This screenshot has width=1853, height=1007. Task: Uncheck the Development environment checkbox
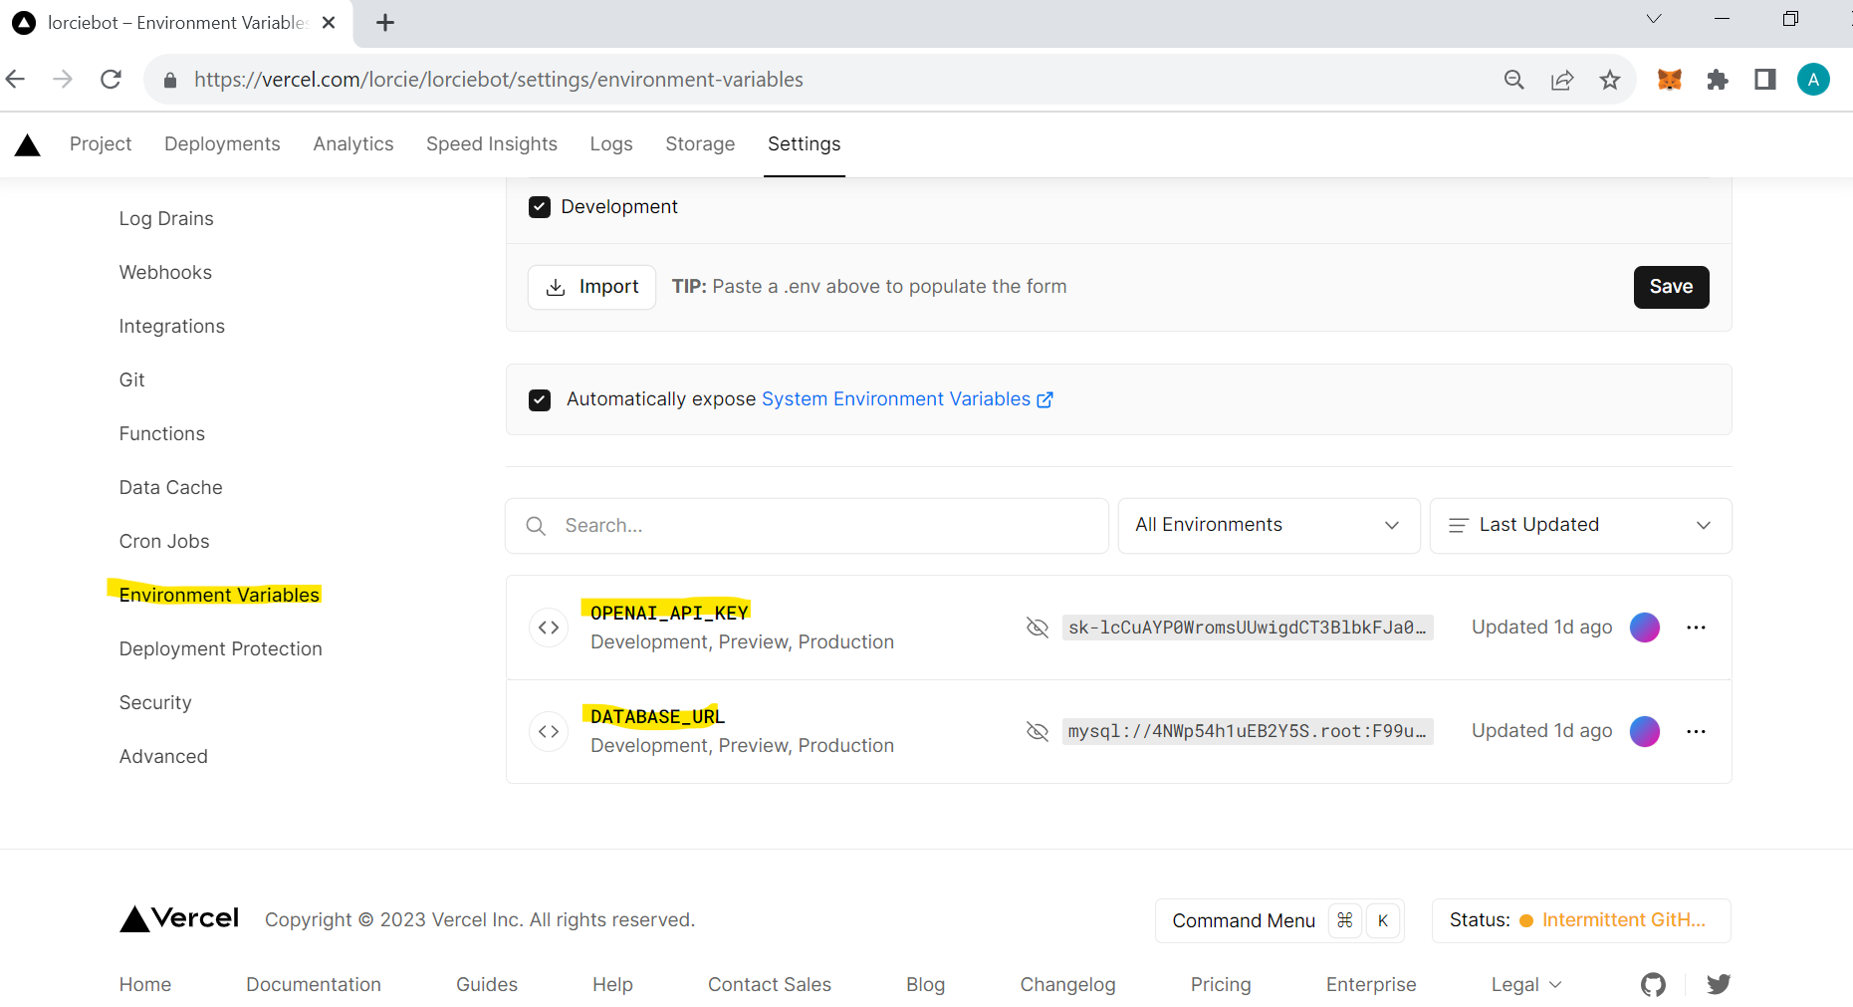click(x=540, y=207)
